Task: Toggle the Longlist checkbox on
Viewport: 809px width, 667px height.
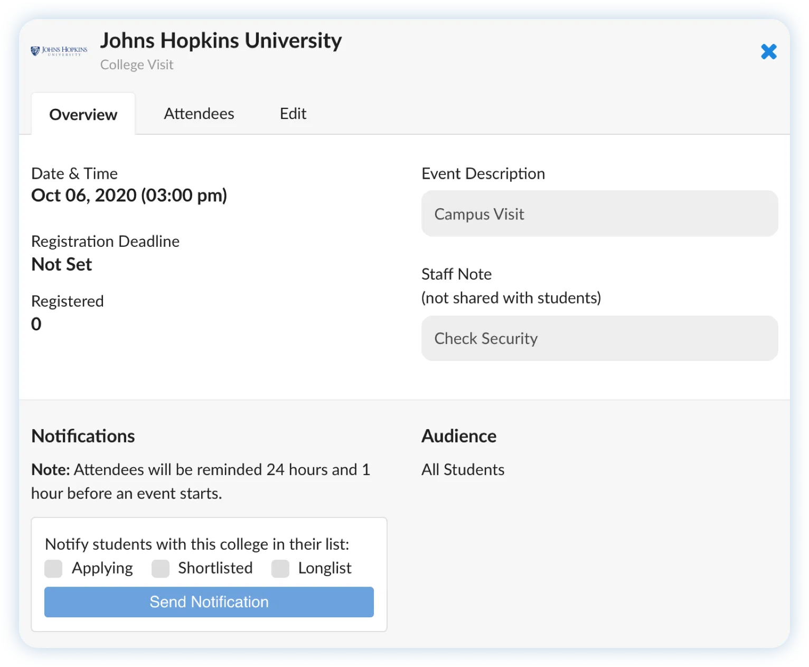Action: click(x=280, y=569)
